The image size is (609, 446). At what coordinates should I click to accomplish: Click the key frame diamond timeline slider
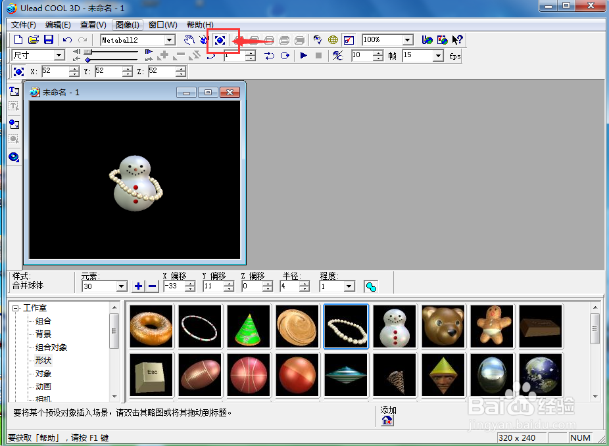coord(87,60)
